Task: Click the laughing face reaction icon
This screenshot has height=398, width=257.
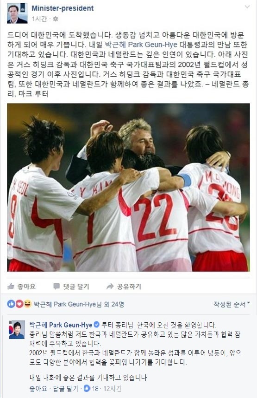Action: point(28,304)
